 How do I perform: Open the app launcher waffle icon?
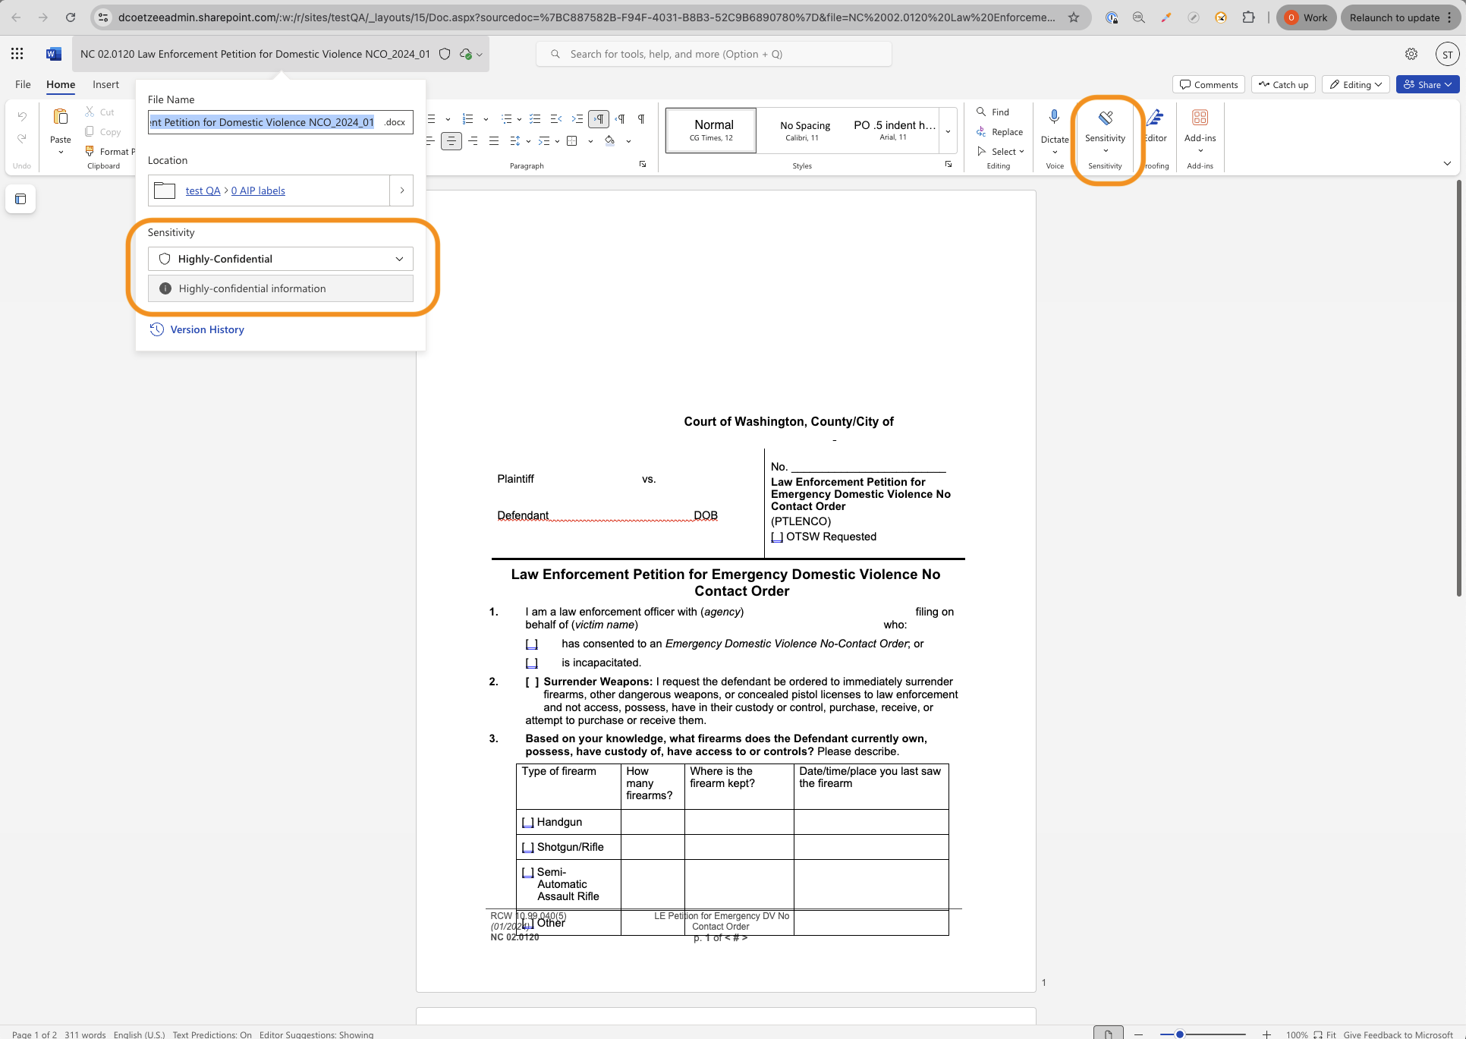[17, 54]
